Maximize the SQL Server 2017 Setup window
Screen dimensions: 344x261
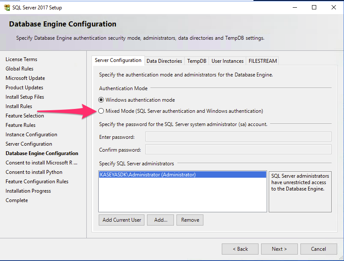(x=314, y=7)
